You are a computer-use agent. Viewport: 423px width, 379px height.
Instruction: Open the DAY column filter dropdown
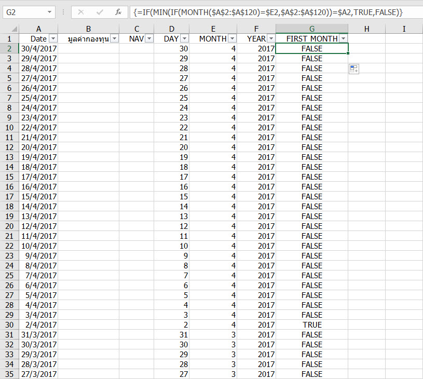tap(185, 38)
